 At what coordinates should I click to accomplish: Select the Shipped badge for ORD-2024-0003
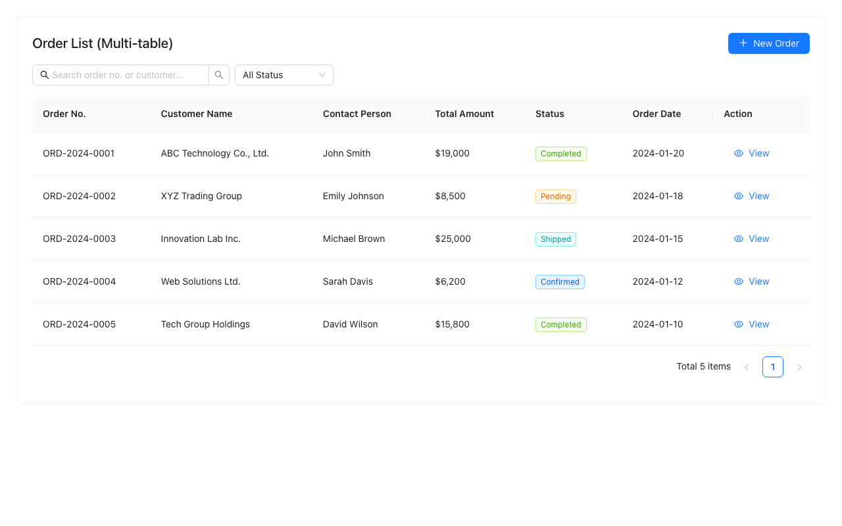click(x=555, y=239)
